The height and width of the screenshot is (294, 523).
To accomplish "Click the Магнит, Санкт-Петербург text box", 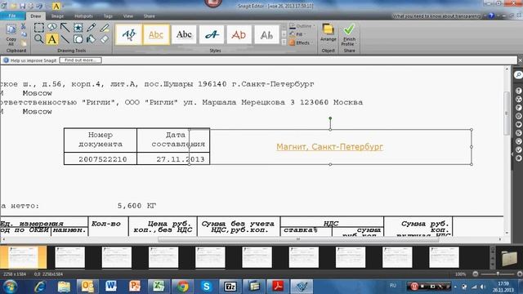I will click(x=330, y=147).
